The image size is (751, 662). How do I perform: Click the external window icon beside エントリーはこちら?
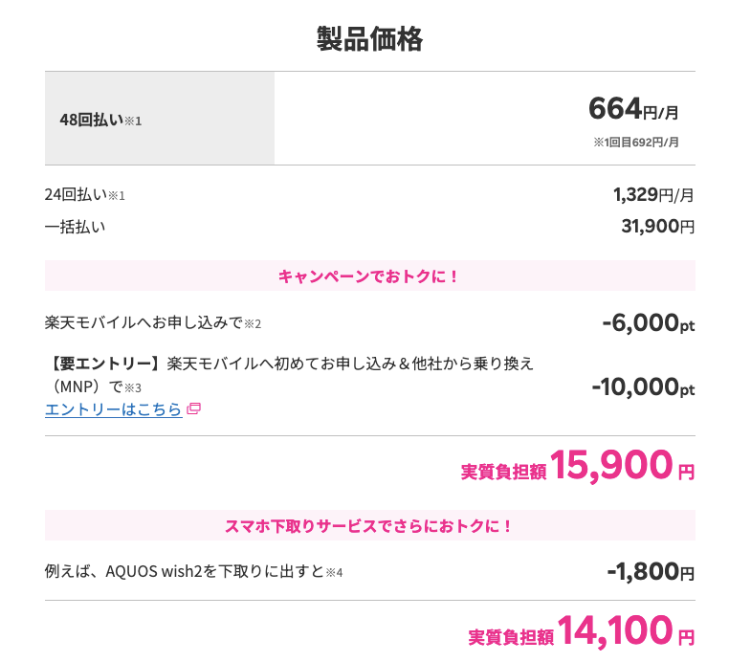tap(193, 408)
